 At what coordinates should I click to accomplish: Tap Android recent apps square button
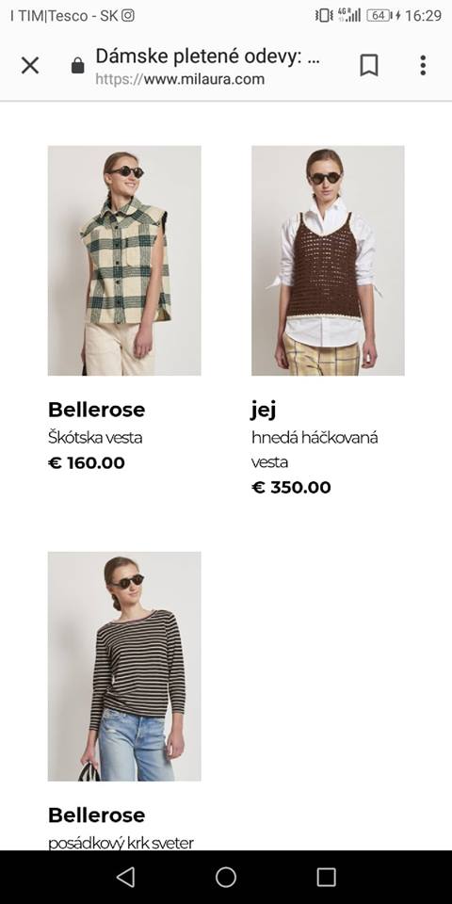(x=327, y=877)
